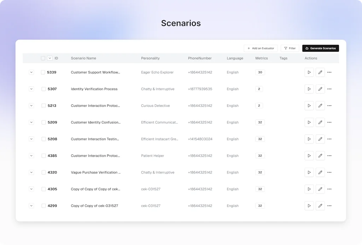Open the dropdown beside the header checkbox
362x245 pixels.
49,58
